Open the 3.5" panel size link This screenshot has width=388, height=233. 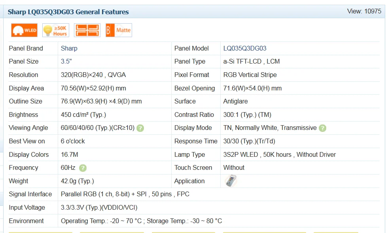66,61
